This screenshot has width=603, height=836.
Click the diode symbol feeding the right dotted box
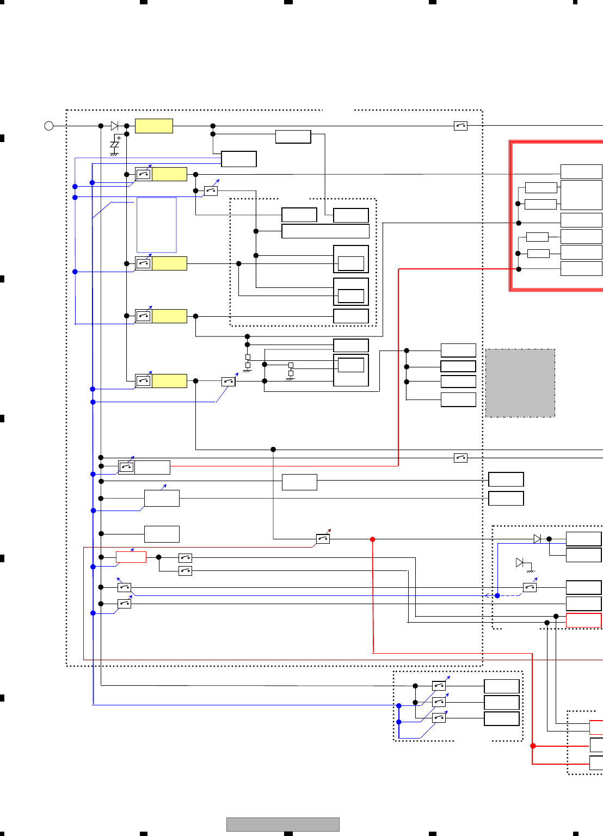pos(538,539)
